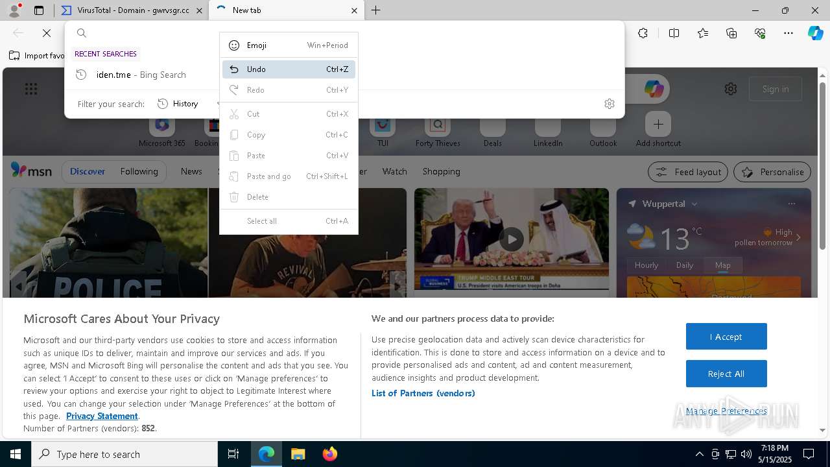The image size is (830, 467).
Task: Open Deals shortcut tile
Action: click(493, 132)
